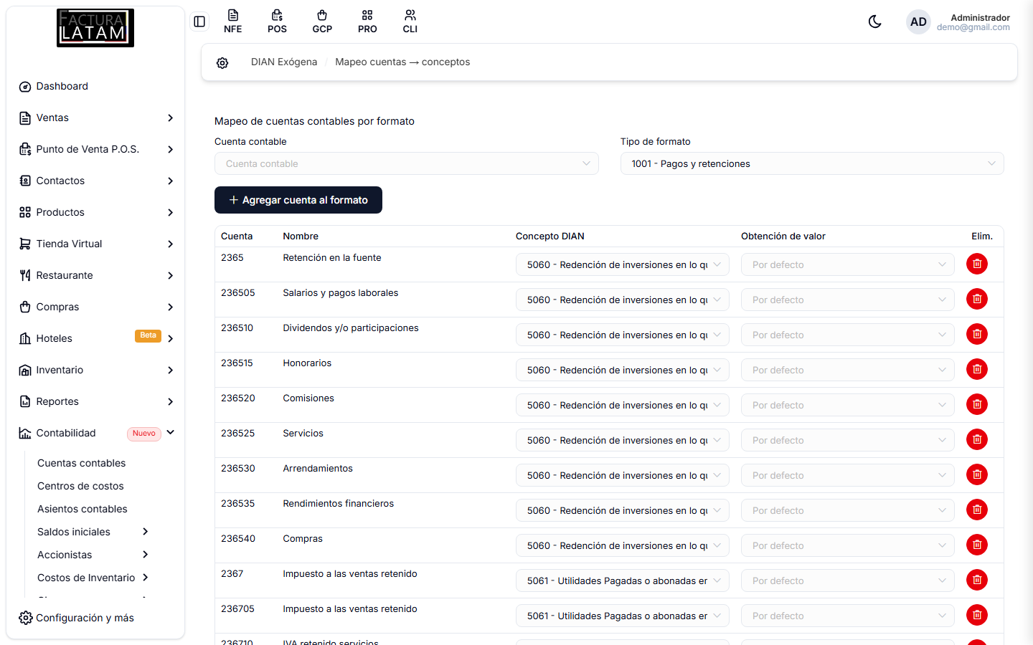Expand Accionistas submenu

point(93,555)
